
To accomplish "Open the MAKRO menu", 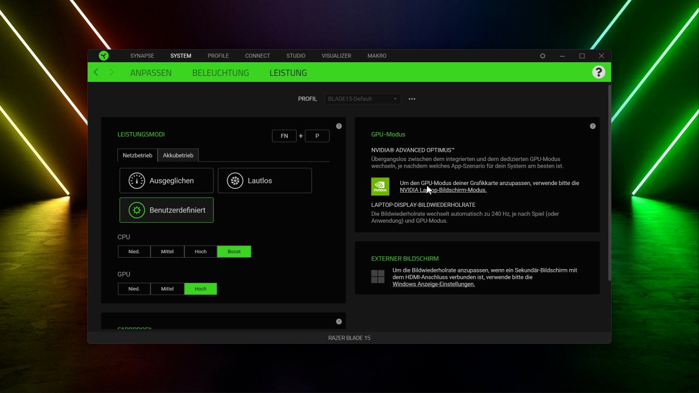I will (x=377, y=56).
